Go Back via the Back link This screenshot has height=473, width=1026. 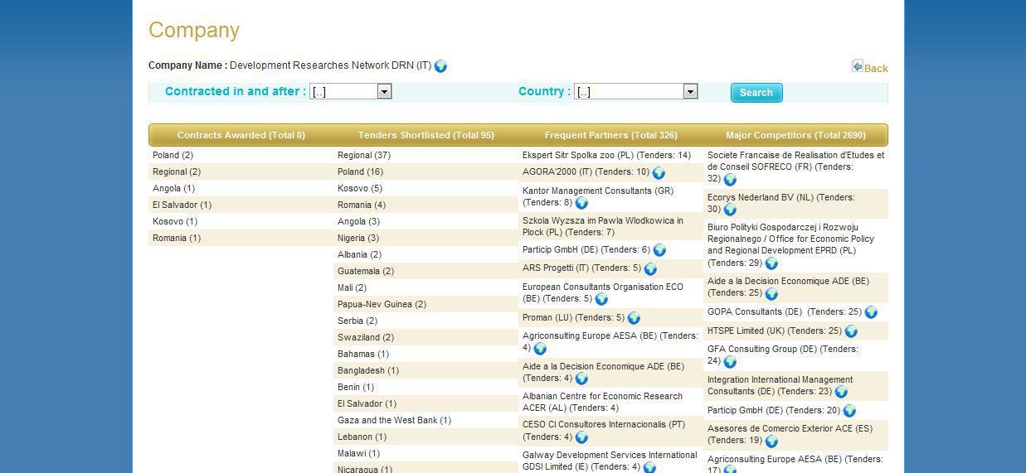(x=876, y=69)
